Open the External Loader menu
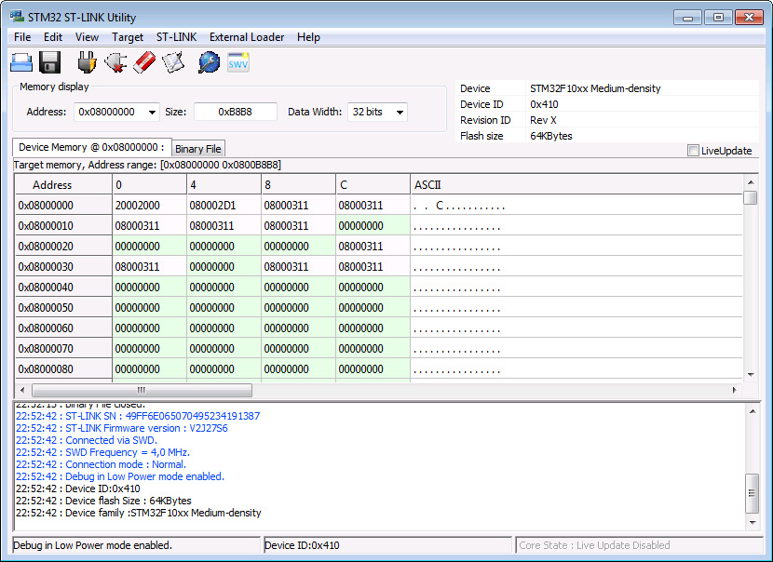773x562 pixels. (247, 37)
